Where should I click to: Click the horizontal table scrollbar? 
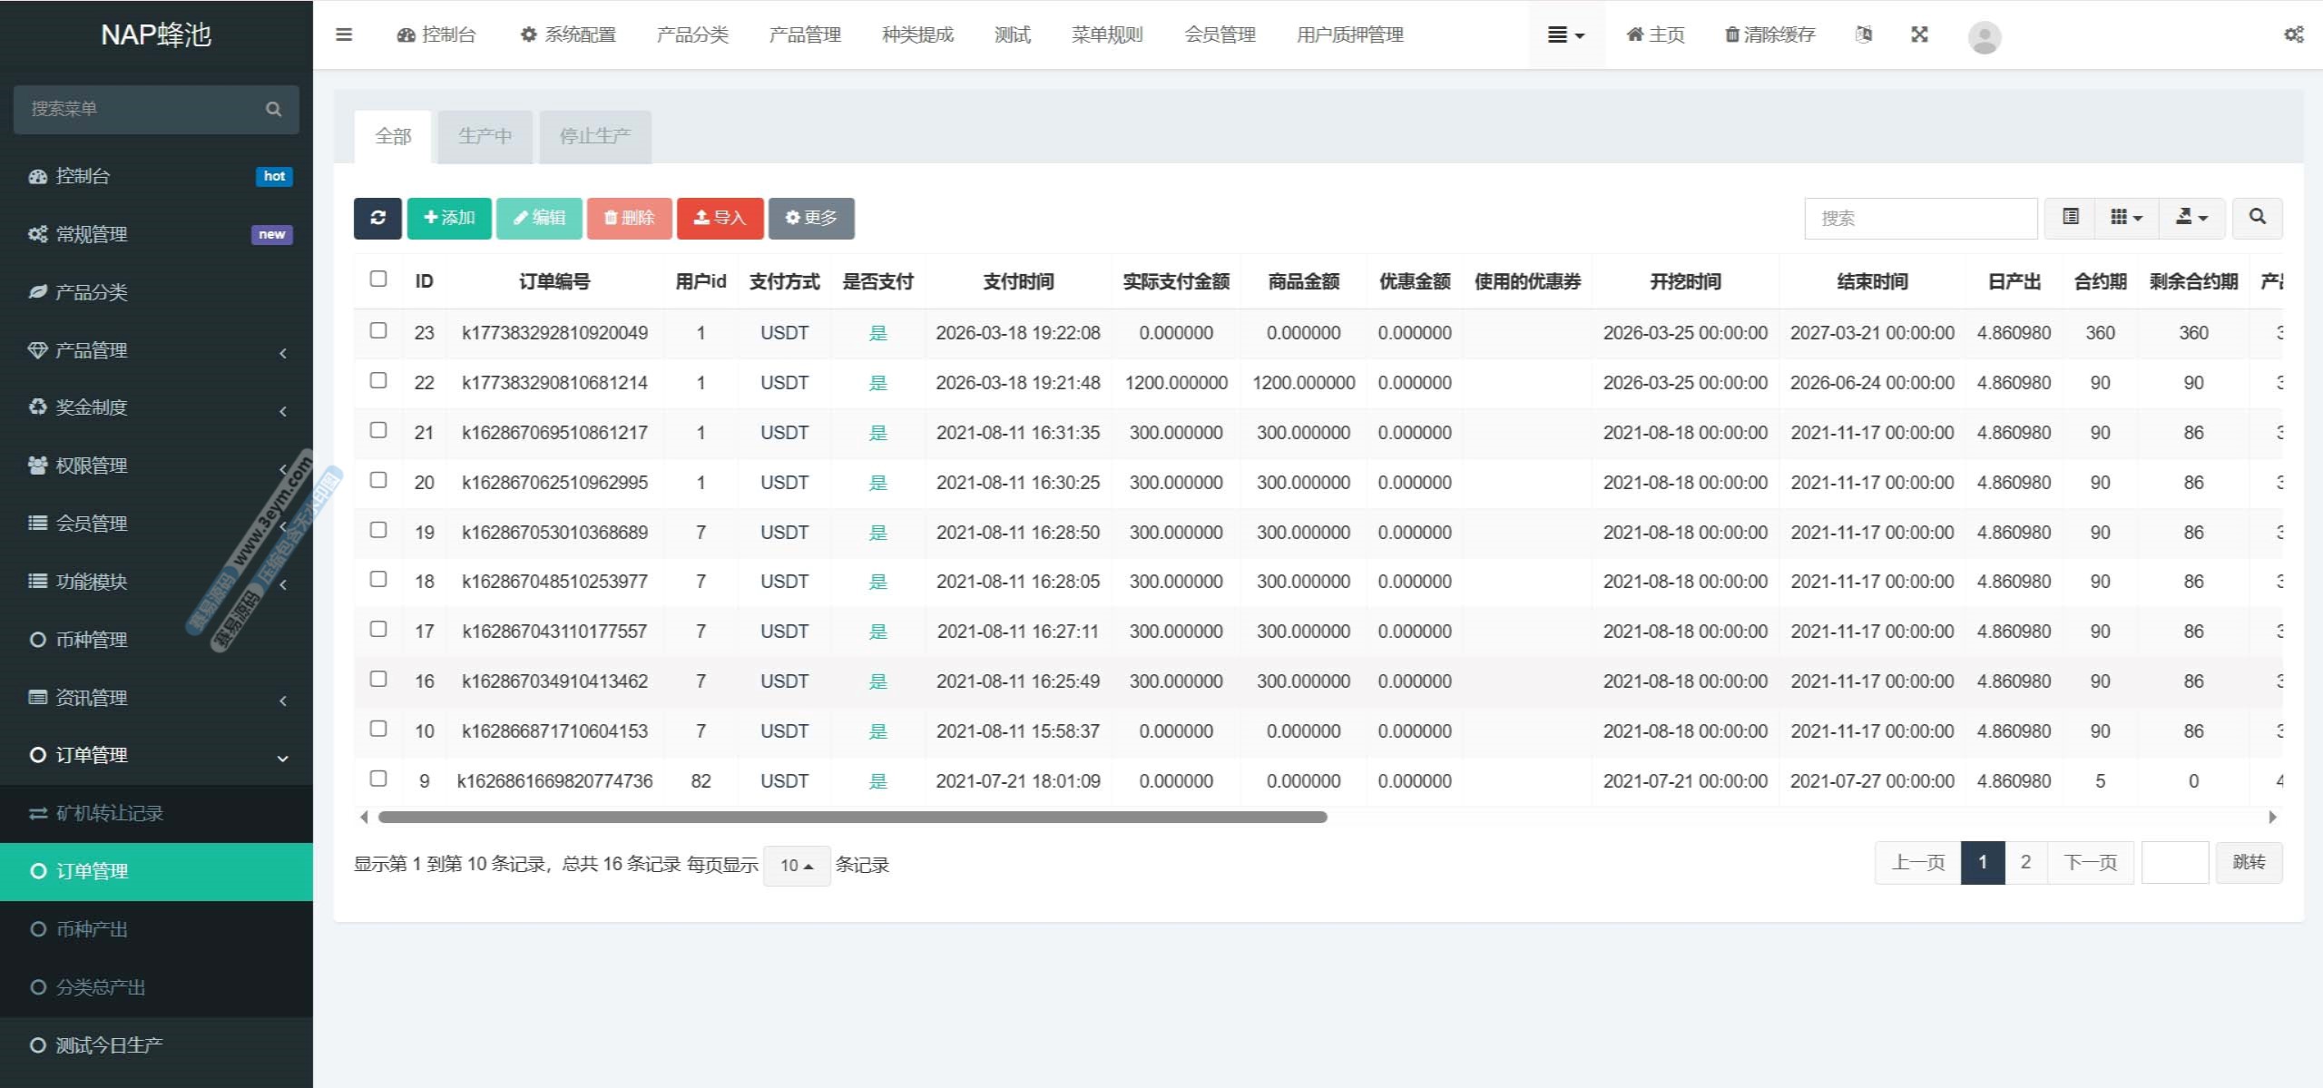852,817
